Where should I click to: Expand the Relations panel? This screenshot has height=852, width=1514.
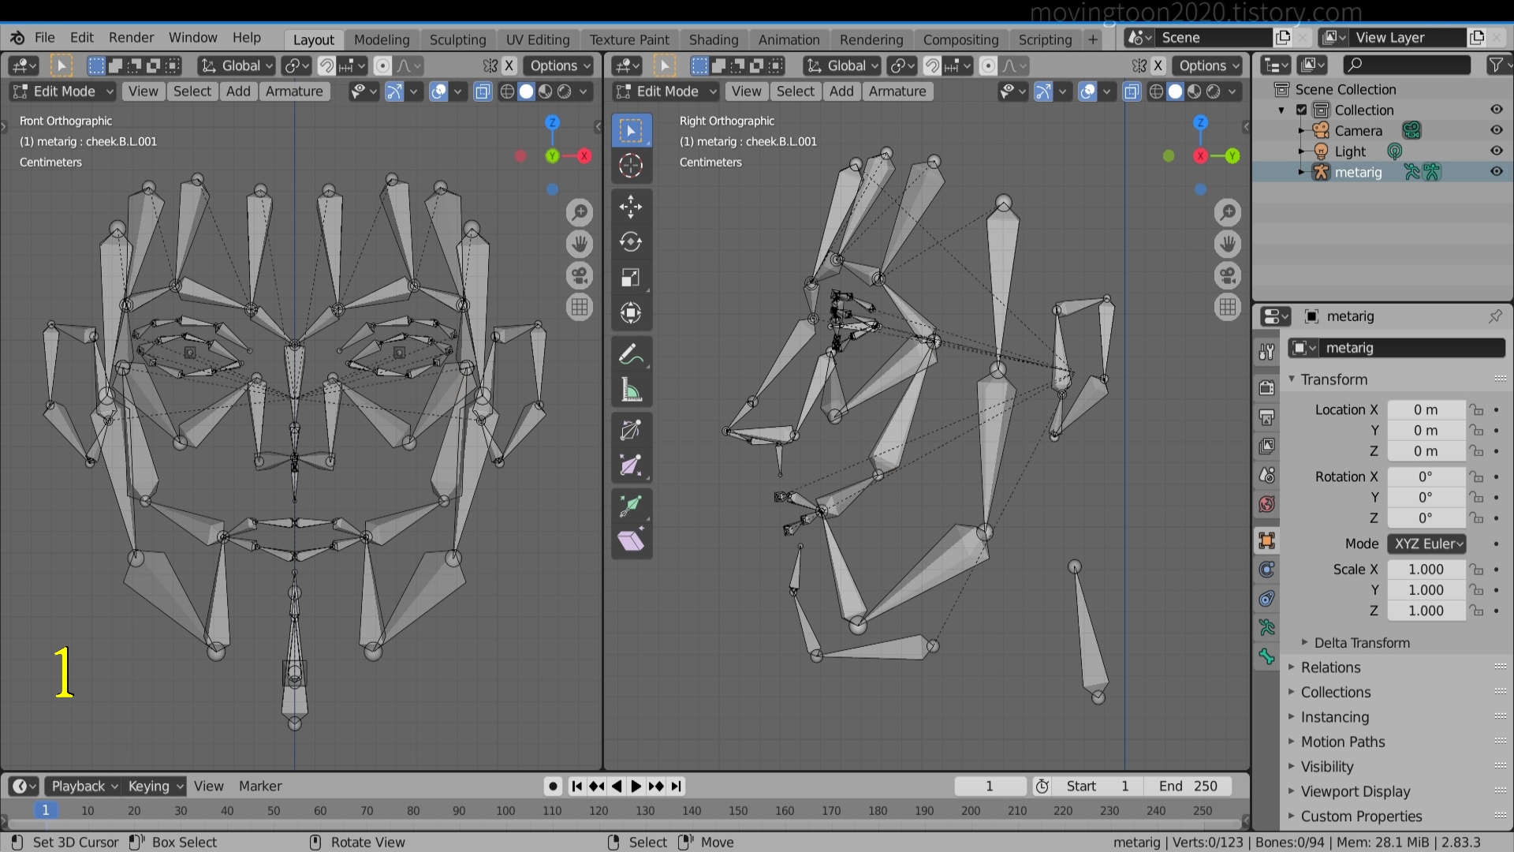1330,667
